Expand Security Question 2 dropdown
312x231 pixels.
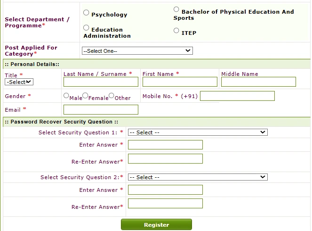pos(198,177)
